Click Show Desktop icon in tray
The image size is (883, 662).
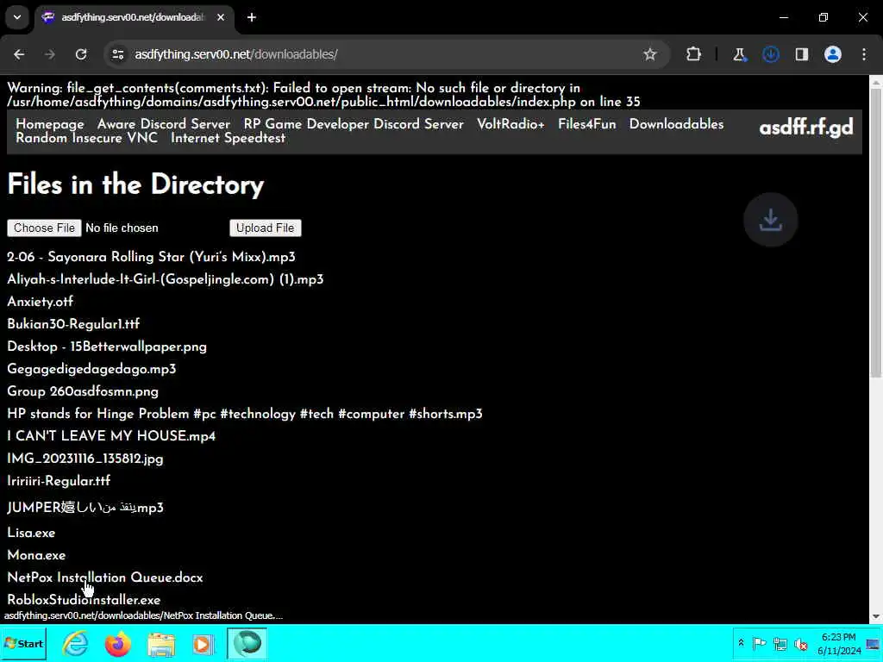point(873,643)
